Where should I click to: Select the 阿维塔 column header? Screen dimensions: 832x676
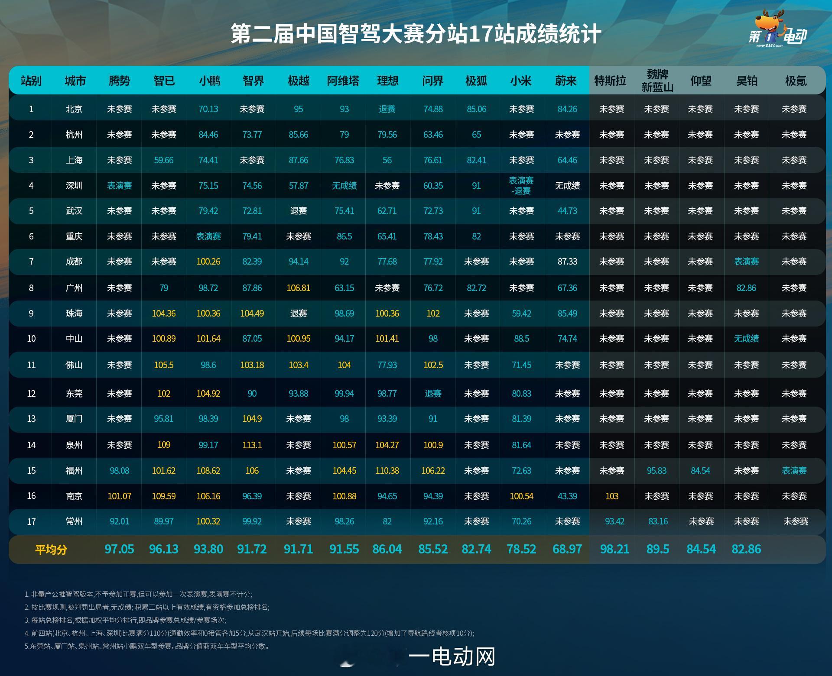pyautogui.click(x=343, y=81)
